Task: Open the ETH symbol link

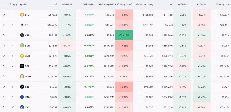Action: click(x=27, y=25)
